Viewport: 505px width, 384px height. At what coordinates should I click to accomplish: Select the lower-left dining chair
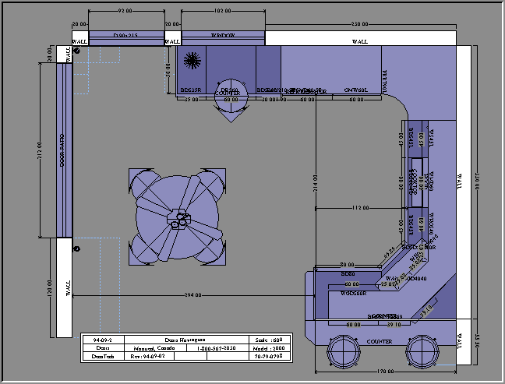(x=144, y=249)
